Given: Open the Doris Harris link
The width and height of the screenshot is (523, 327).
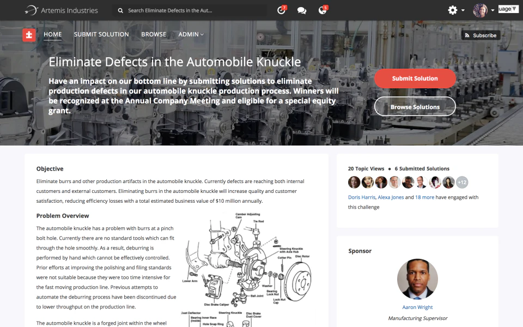Looking at the screenshot, I should pyautogui.click(x=362, y=197).
